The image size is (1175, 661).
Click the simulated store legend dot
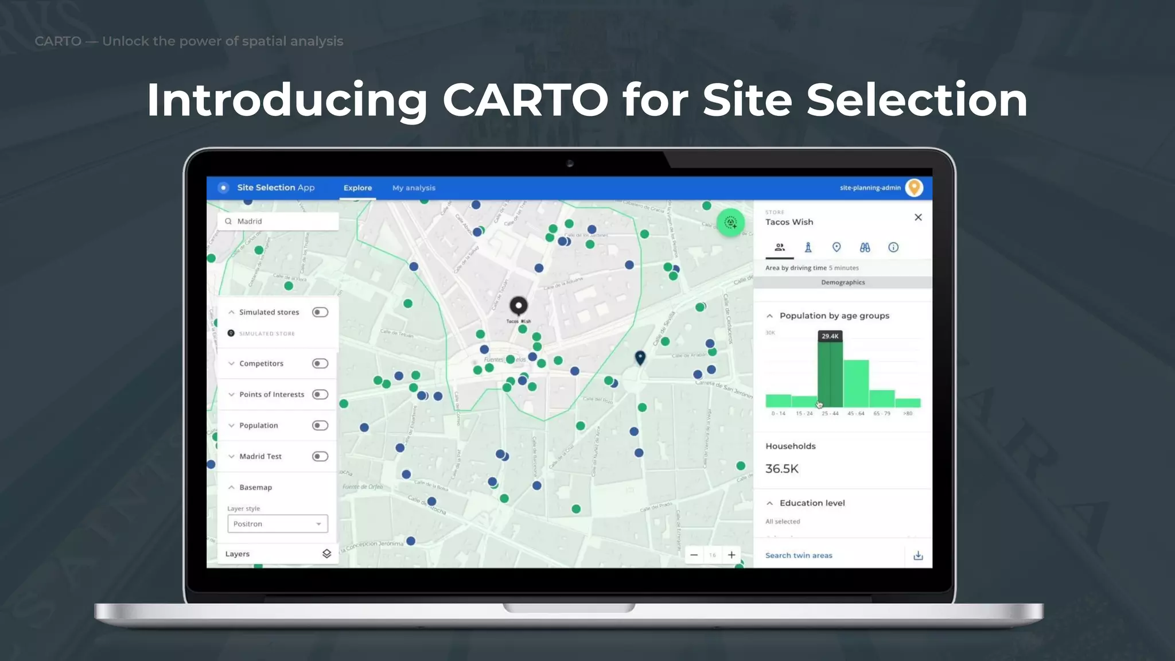point(231,333)
